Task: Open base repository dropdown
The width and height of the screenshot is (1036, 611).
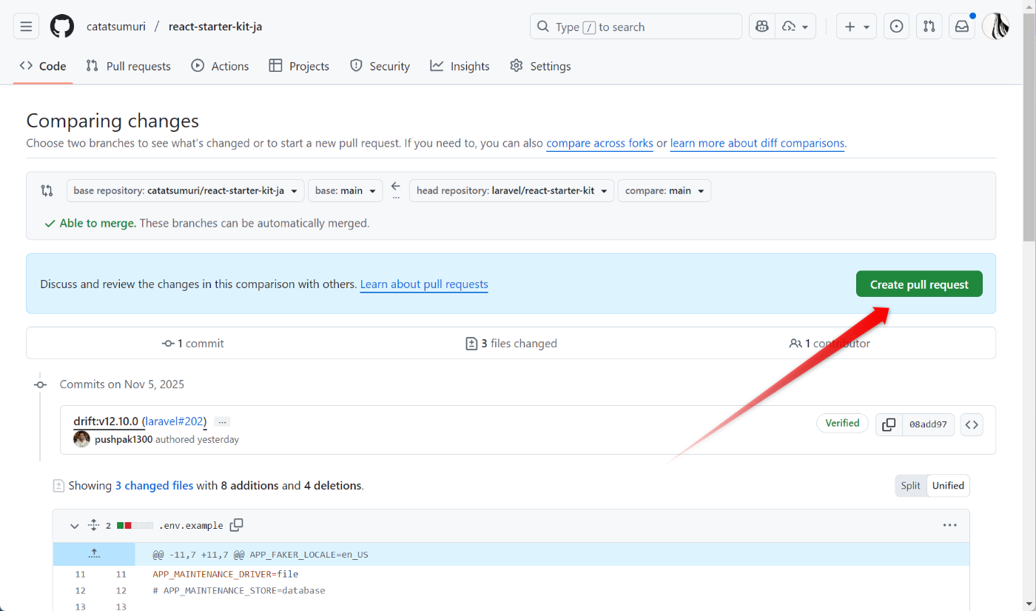Action: 185,190
